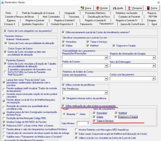
Task: Enable Restrição de Mat/Med pelo Código PRD
Action: coord(4,118)
